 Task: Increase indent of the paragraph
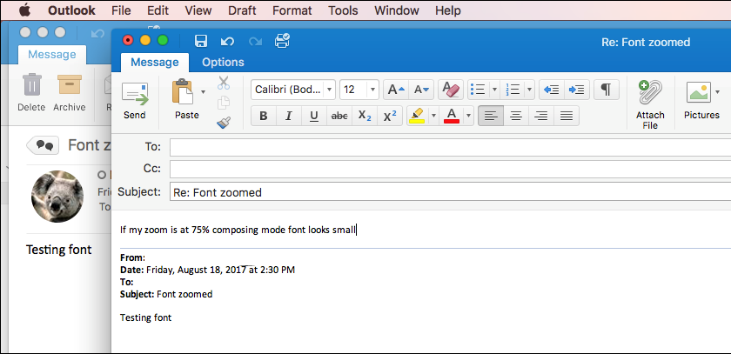[577, 90]
